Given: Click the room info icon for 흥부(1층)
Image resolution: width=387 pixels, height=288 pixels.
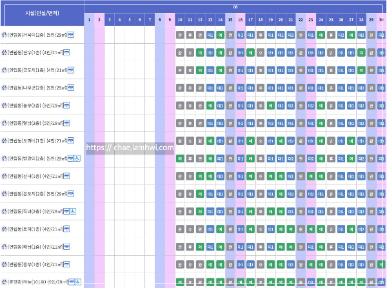Looking at the screenshot, I should click(66, 264).
